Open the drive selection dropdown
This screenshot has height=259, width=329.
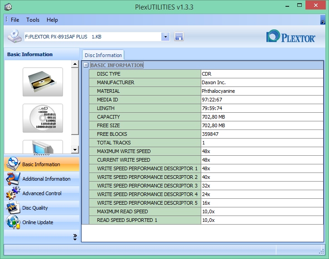tap(165, 37)
